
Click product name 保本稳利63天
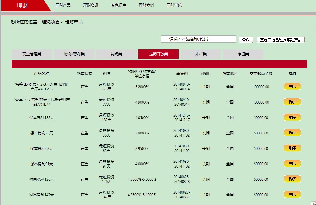coord(42,148)
